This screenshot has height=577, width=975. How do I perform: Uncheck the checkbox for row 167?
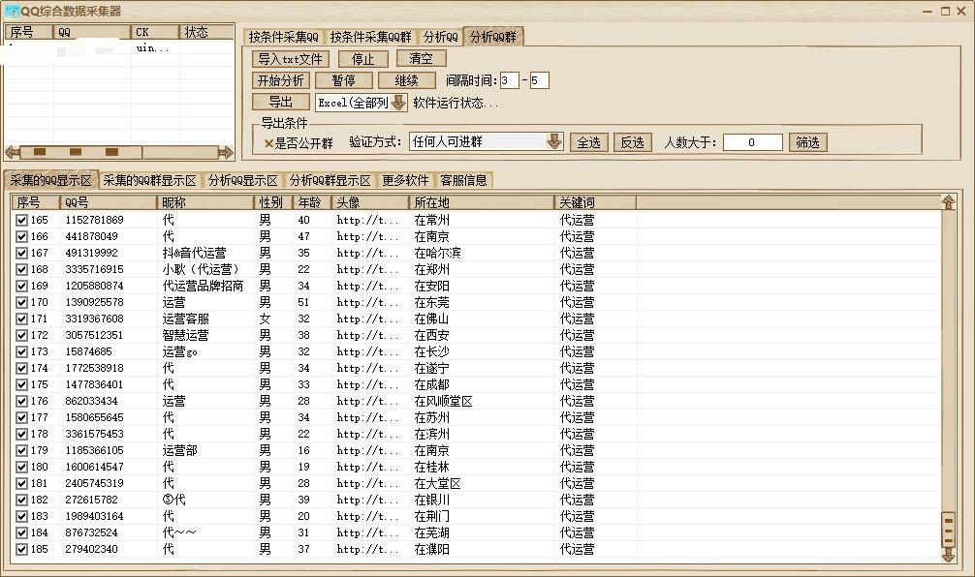point(21,253)
